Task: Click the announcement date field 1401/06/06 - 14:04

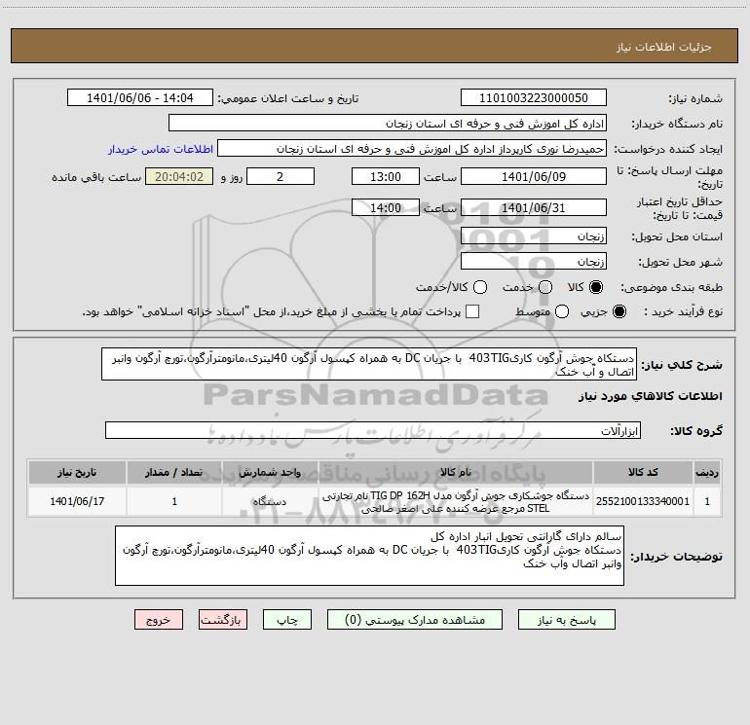Action: tap(139, 97)
